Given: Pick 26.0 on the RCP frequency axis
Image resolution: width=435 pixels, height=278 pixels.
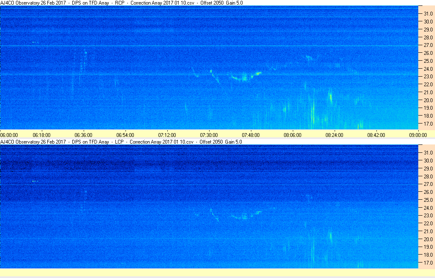Looking at the screenshot, I should tap(428, 53).
